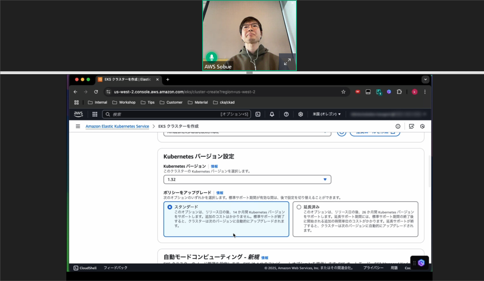The height and width of the screenshot is (281, 484).
Task: Open 情報 link beside ポリシーをアップグレード
Action: (220, 193)
